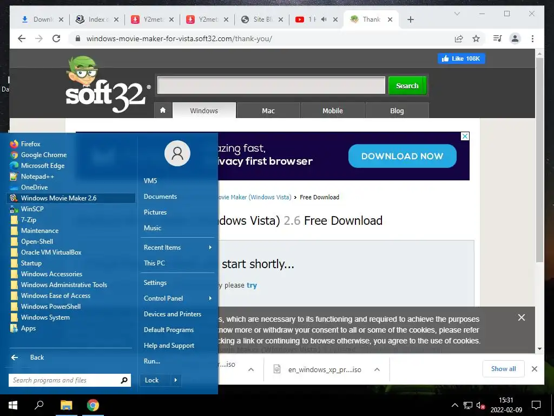Screen dimensions: 554x416
Task: Close the browser ad banner
Action: 465,136
